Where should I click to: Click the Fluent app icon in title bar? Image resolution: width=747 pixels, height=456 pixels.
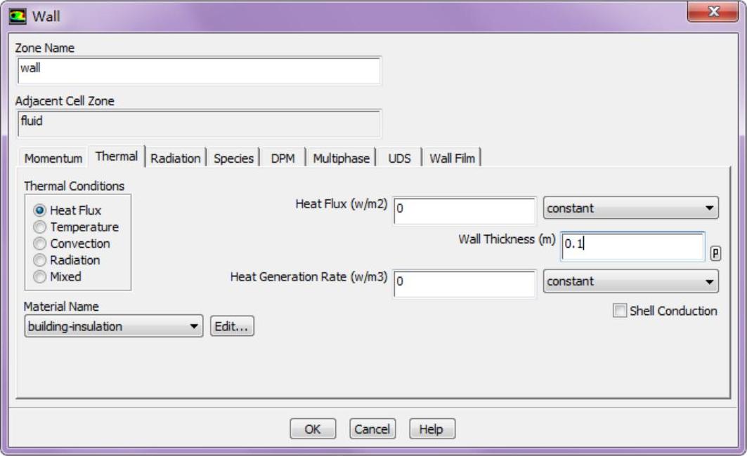coord(18,16)
